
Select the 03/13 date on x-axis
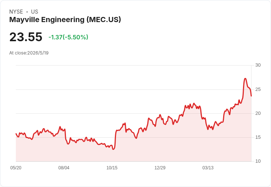[208, 168]
